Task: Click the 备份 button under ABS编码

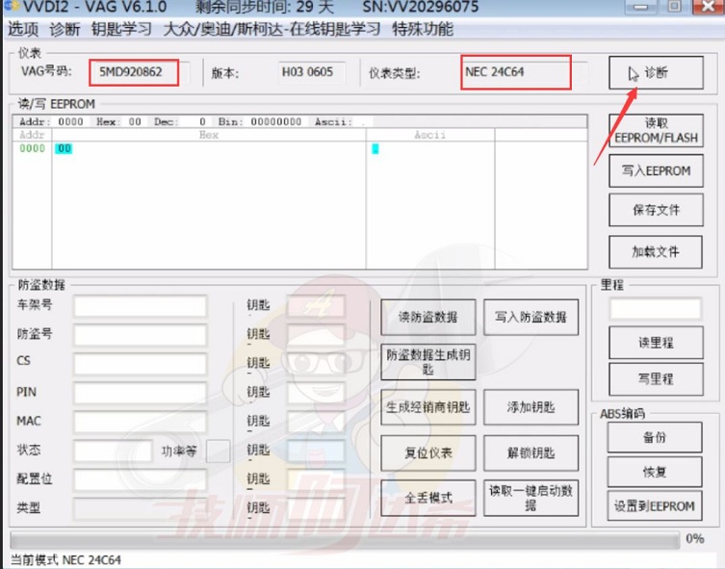Action: (655, 437)
